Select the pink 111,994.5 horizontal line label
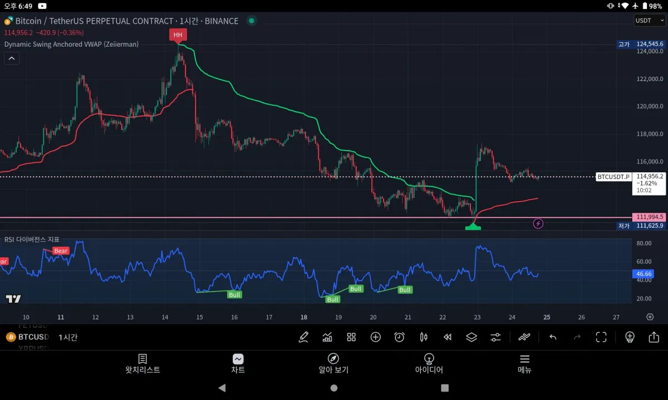This screenshot has height=400, width=668. [649, 217]
